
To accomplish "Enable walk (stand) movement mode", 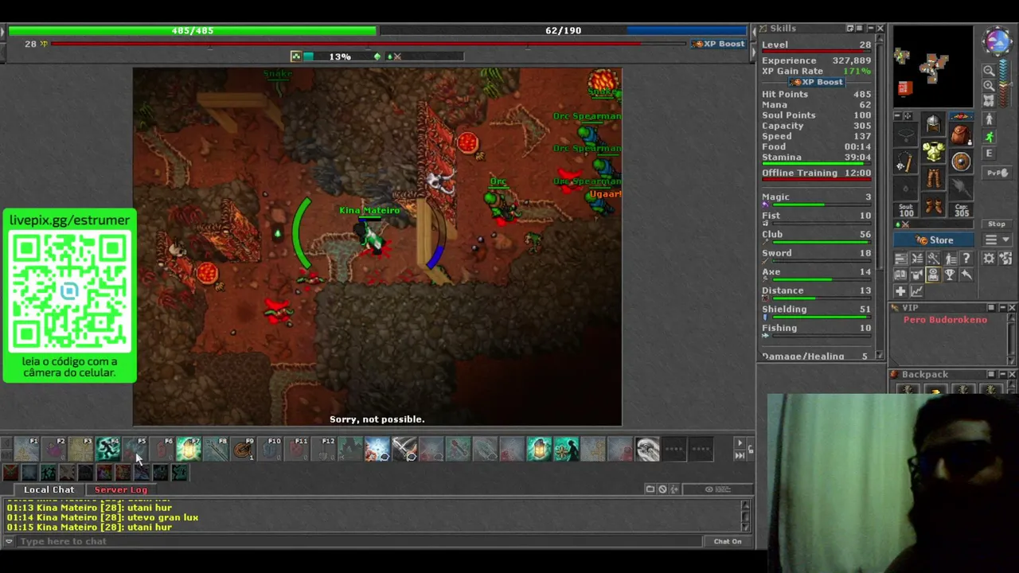I will click(990, 119).
